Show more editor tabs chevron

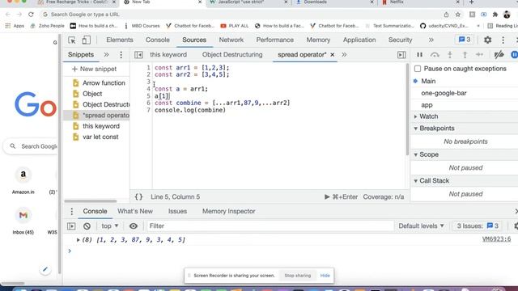coord(344,55)
